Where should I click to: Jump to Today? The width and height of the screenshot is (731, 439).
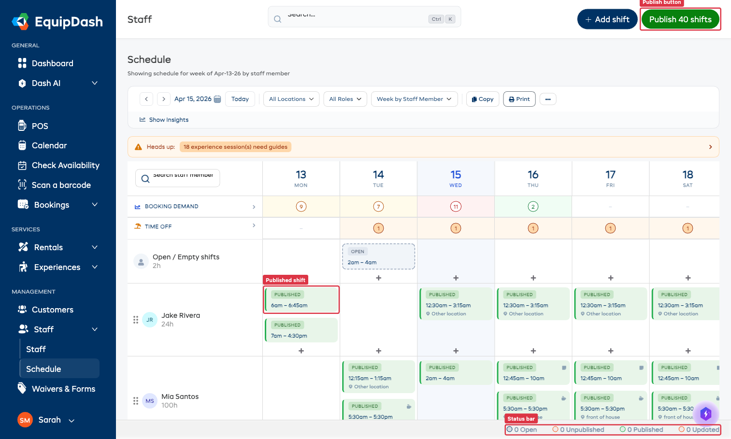[240, 99]
